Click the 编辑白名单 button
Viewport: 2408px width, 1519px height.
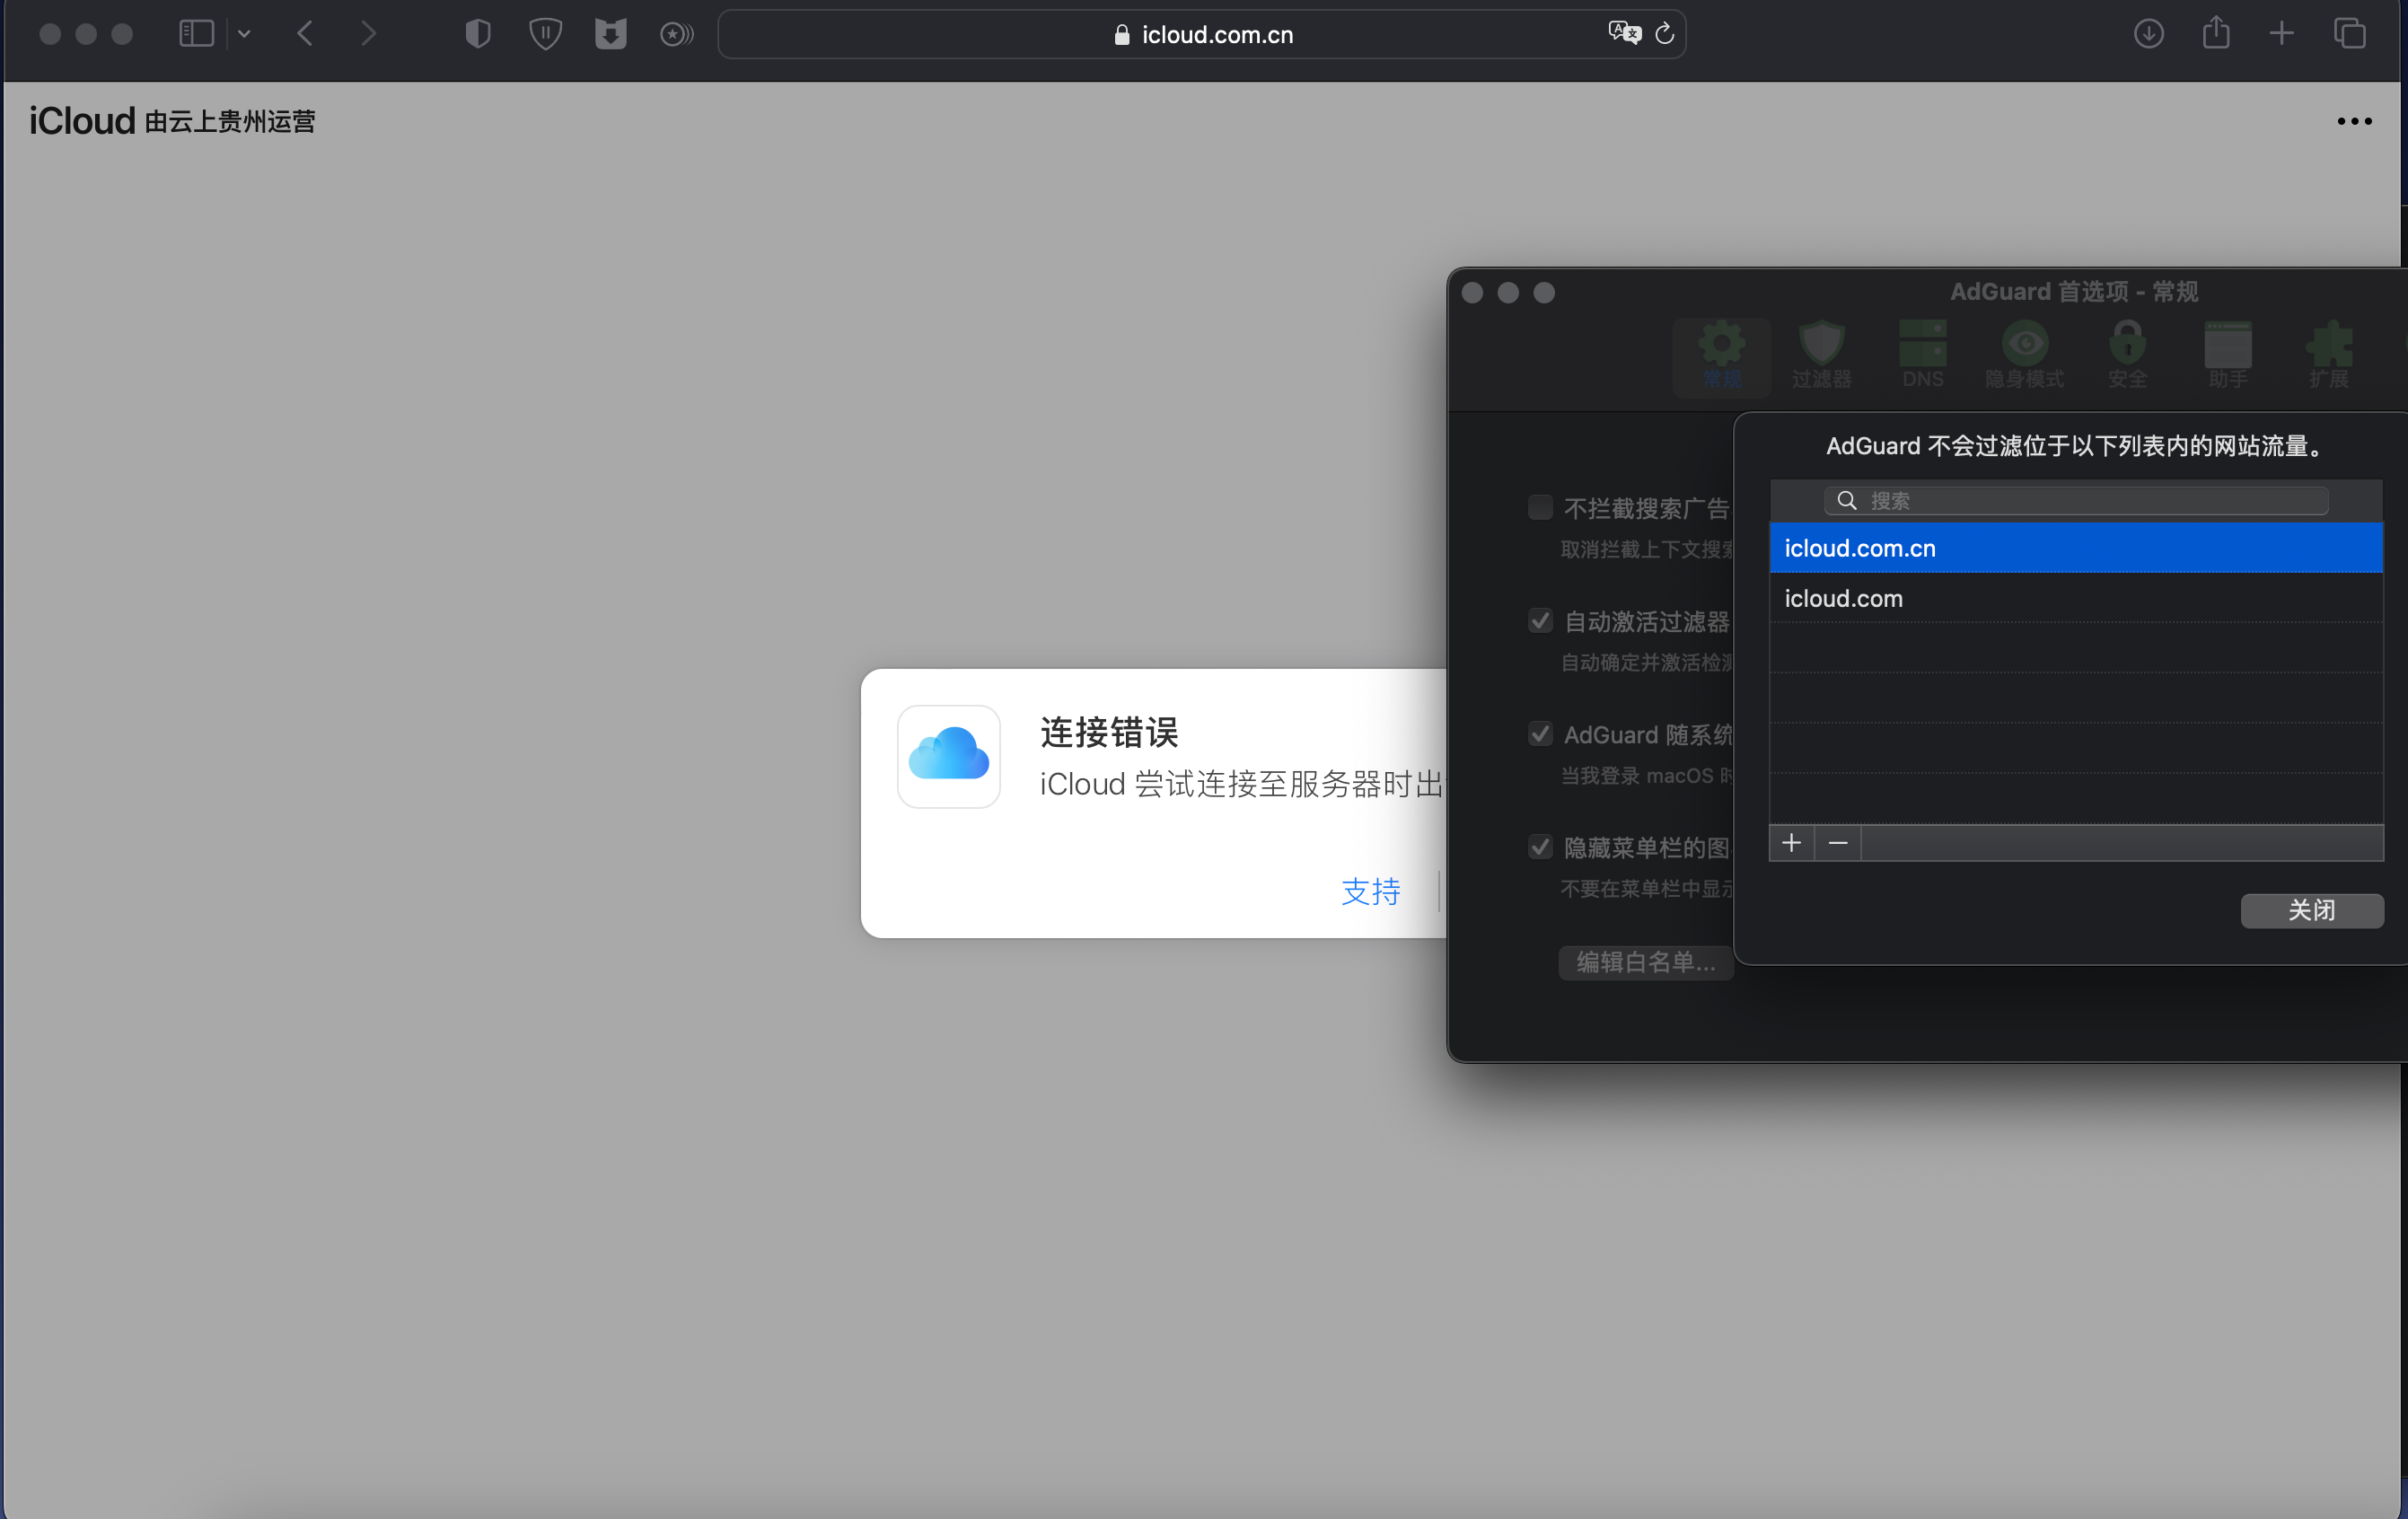(1645, 962)
